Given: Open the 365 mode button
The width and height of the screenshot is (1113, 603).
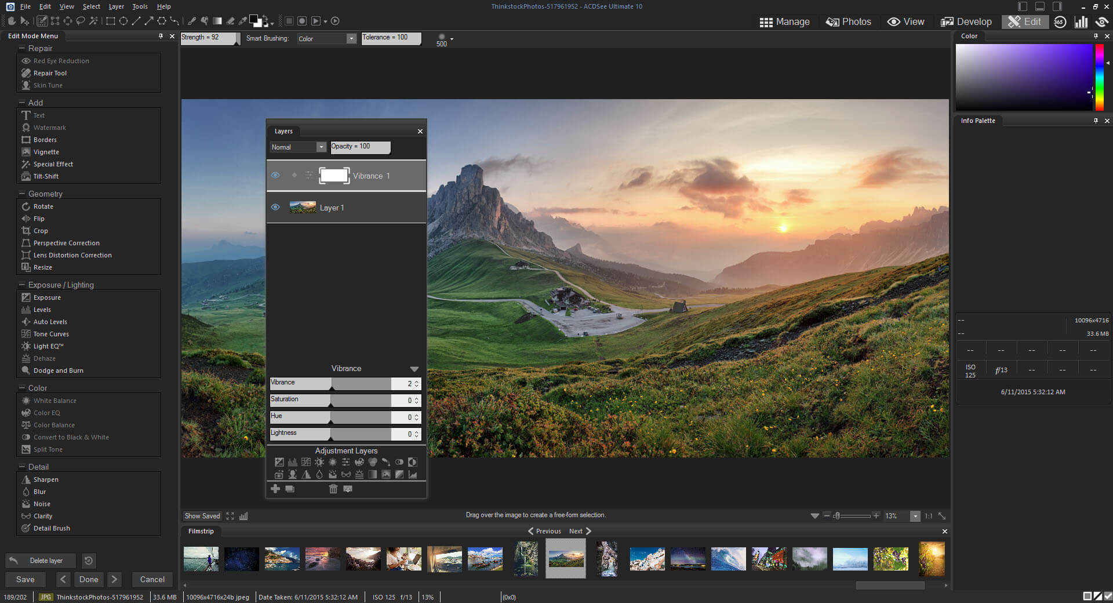Looking at the screenshot, I should coord(1060,22).
